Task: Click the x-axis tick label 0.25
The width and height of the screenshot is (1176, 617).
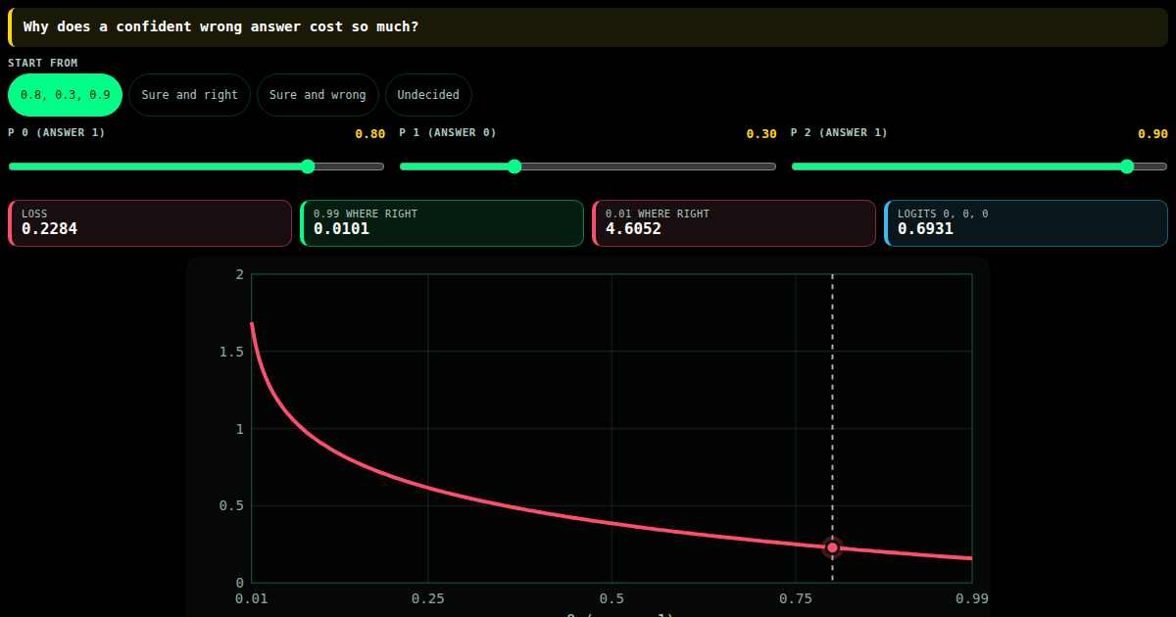Action: coord(427,598)
